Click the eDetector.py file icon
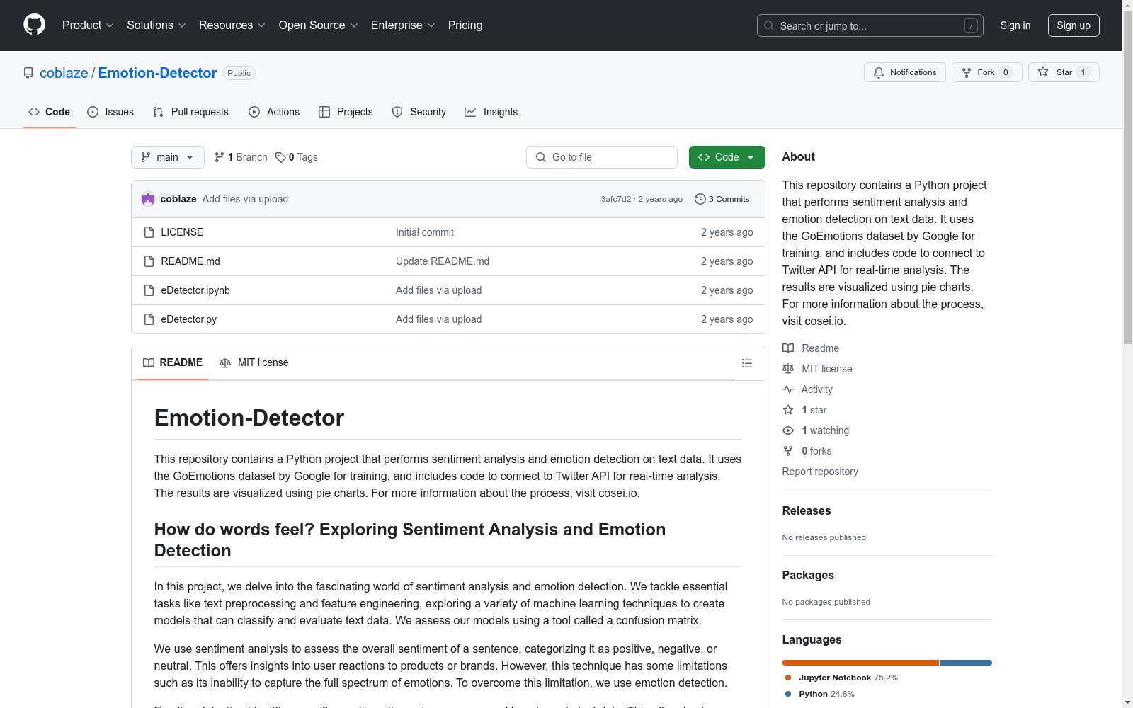1133x708 pixels. click(149, 319)
